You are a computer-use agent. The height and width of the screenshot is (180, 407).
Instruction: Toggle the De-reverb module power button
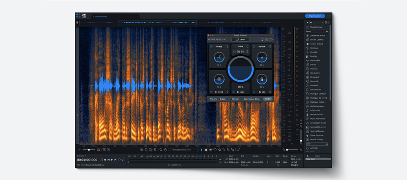coord(211,92)
